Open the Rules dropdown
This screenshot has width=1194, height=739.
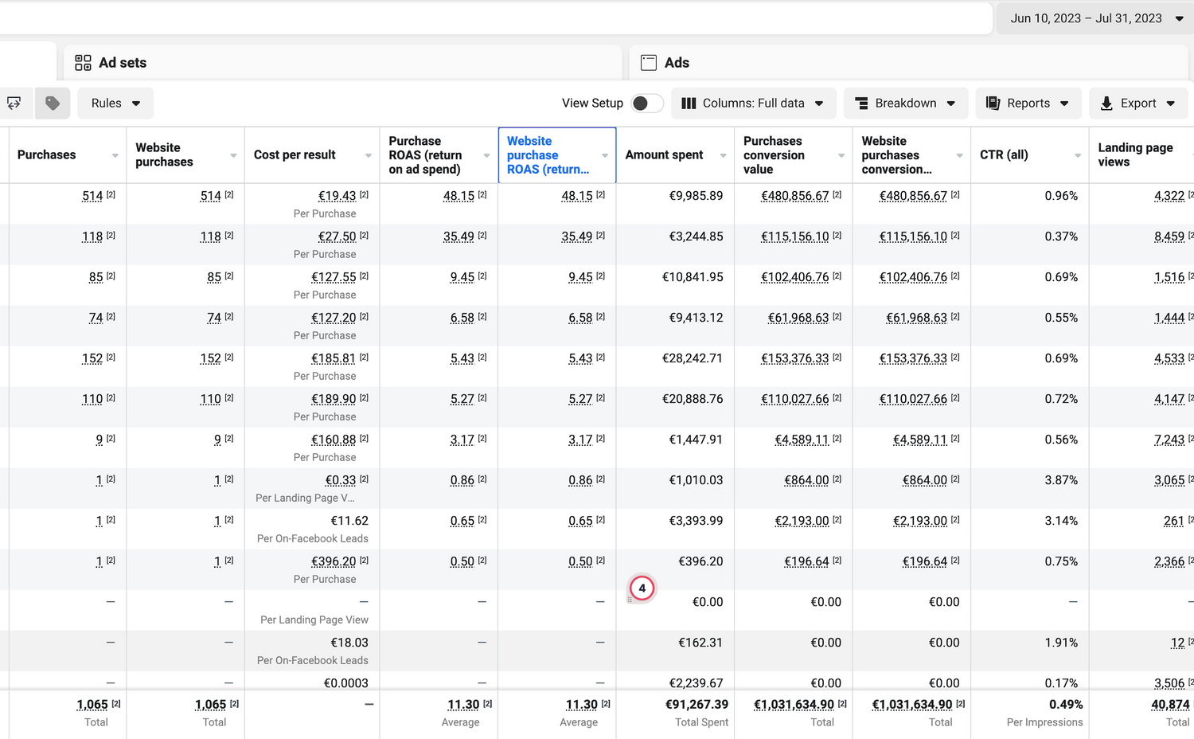coord(115,104)
